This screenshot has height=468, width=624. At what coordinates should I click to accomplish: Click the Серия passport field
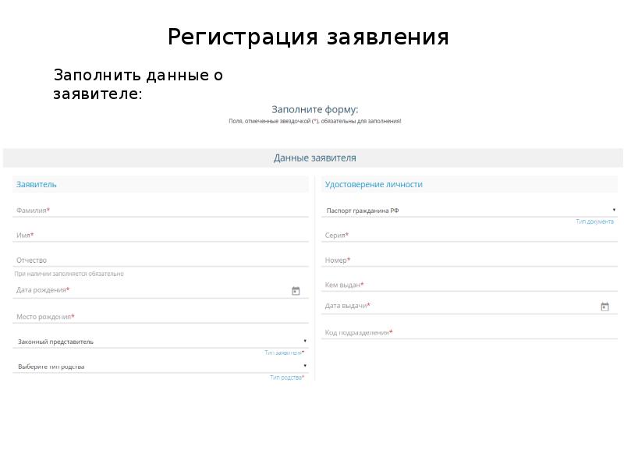[468, 235]
